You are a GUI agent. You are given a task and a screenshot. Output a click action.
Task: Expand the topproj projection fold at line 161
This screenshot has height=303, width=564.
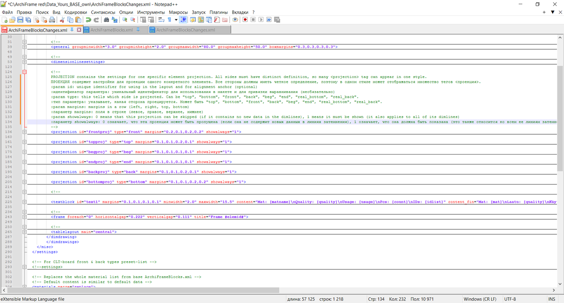coord(24,142)
